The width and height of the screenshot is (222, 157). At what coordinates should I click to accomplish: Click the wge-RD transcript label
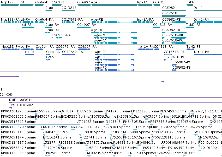100,40
